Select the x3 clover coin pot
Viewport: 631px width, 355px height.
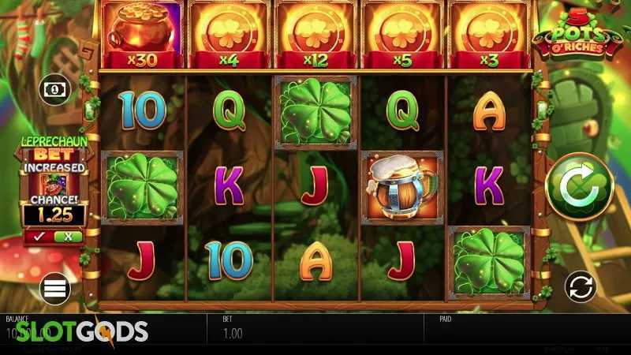tap(489, 35)
